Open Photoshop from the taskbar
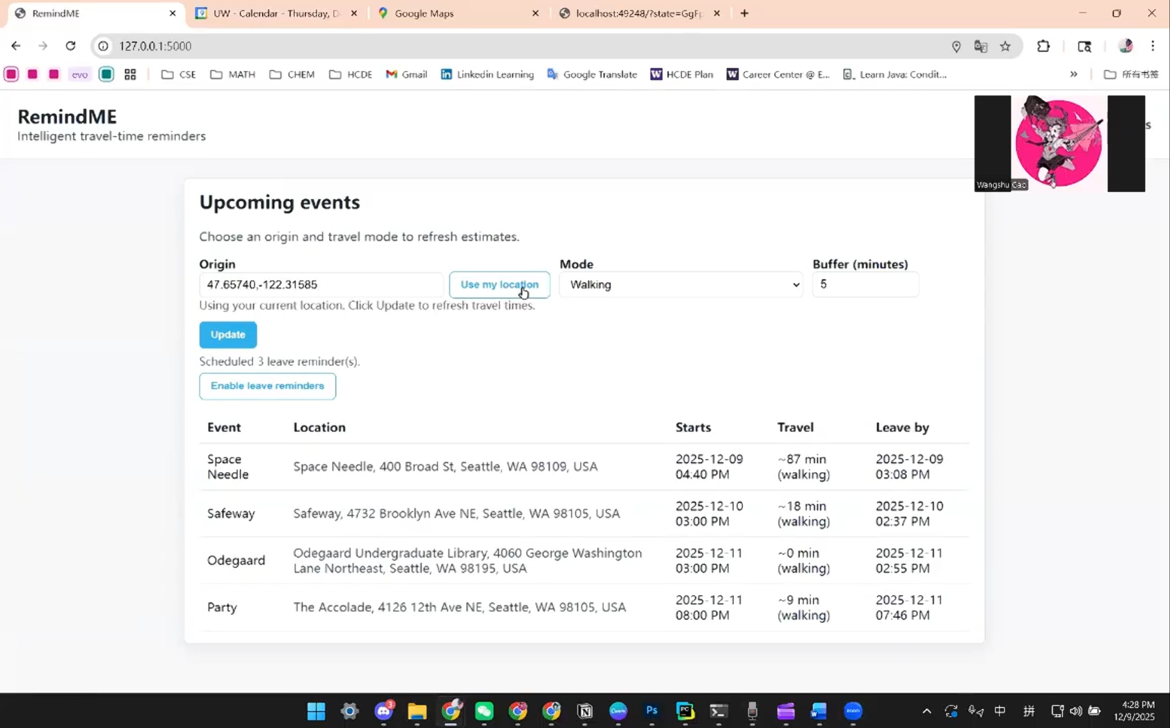 652,711
